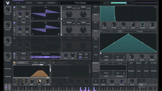The width and height of the screenshot is (162, 91).
Task: Switch to the Advanced tab
Action: (x=51, y=3)
